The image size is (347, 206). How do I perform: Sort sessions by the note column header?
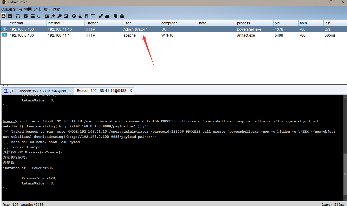pos(217,23)
